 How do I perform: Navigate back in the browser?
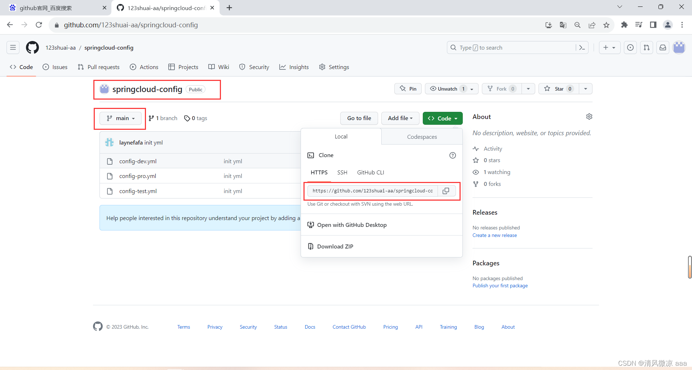(10, 25)
